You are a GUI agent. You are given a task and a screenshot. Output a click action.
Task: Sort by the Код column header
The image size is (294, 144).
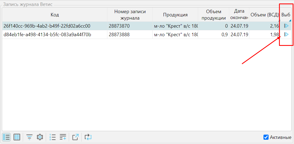tap(55, 15)
